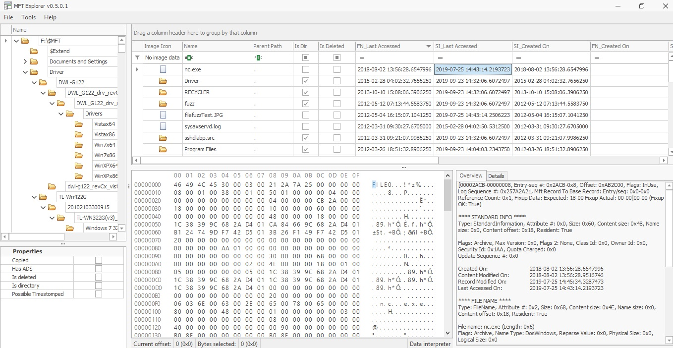The image size is (673, 348).
Task: Click the dwl-g122_revCx_vist folder icon
Action: pos(52,186)
